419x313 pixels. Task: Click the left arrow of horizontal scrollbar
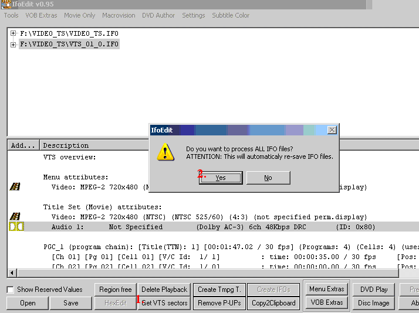click(12, 273)
